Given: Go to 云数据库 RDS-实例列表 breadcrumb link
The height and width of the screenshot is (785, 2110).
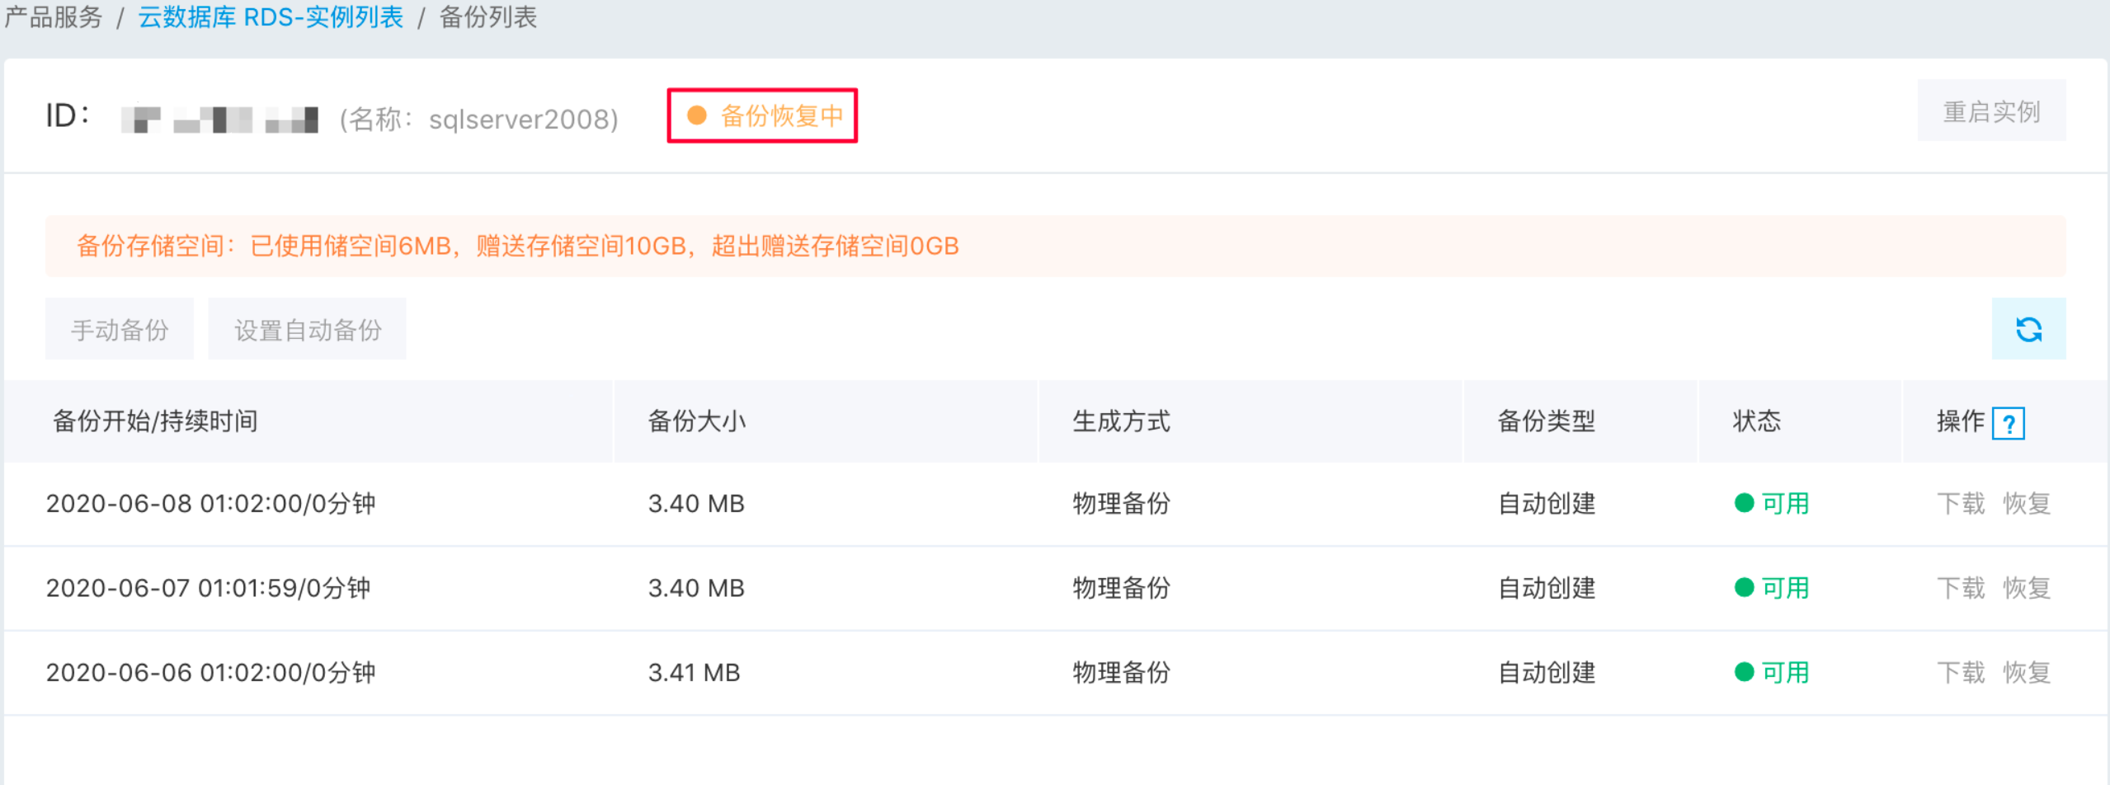Looking at the screenshot, I should 271,16.
